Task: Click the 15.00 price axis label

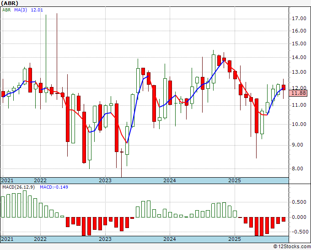Action: [x=299, y=43]
